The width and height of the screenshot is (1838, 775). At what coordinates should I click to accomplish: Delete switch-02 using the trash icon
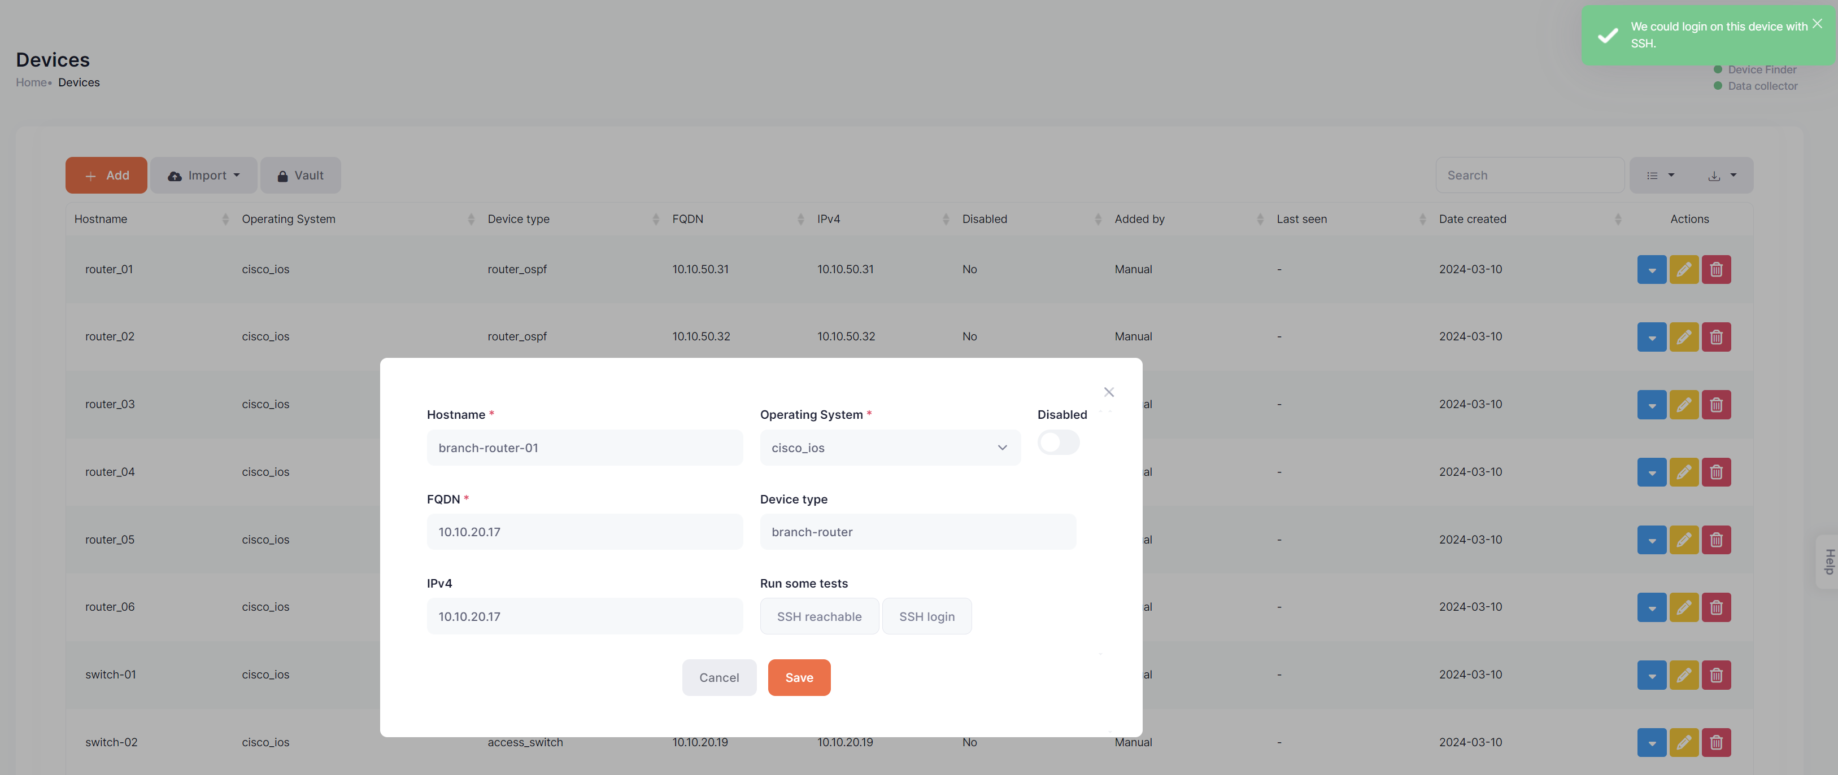(x=1716, y=742)
